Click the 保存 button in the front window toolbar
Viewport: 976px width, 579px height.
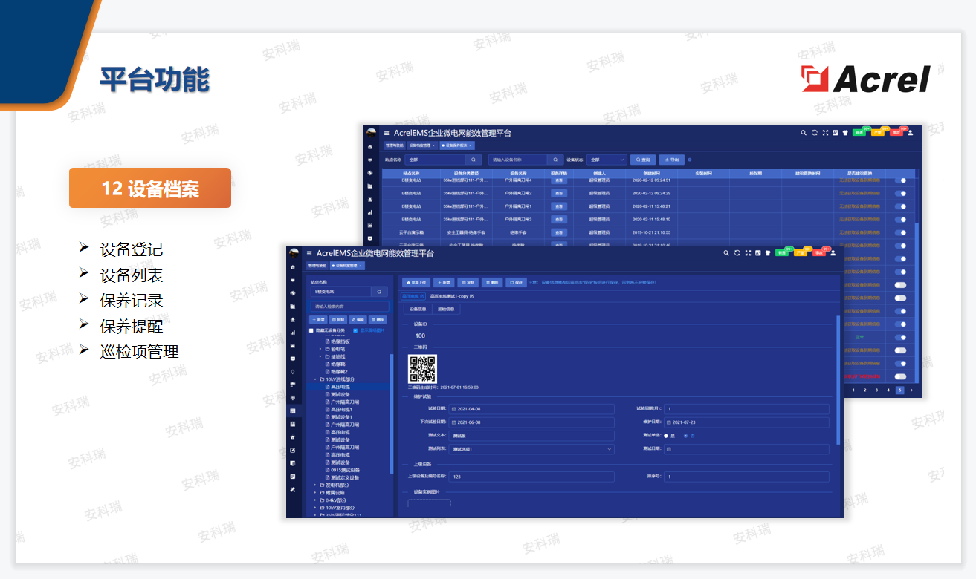[517, 282]
